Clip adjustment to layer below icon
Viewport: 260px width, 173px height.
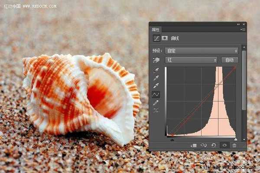click(x=194, y=145)
